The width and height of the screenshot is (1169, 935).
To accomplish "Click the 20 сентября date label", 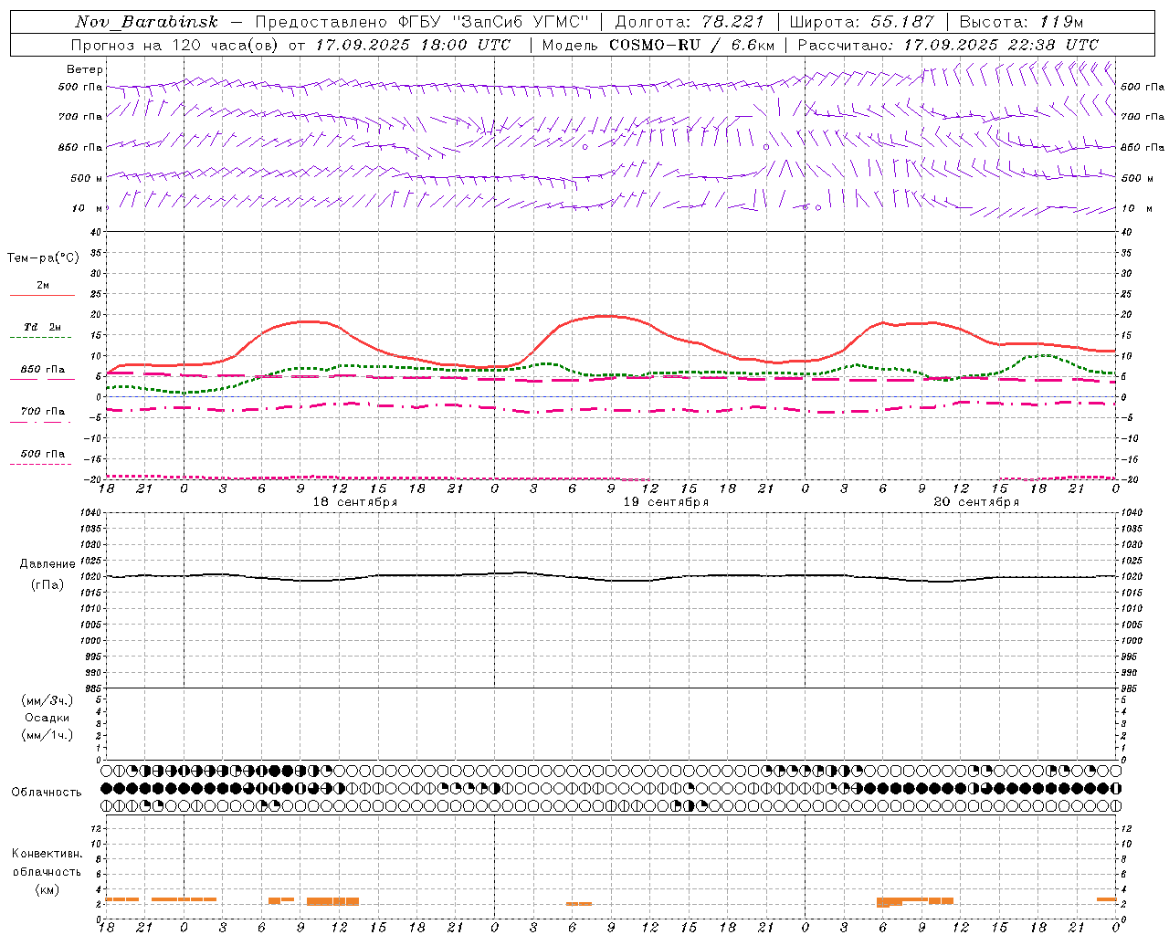I will (x=976, y=502).
